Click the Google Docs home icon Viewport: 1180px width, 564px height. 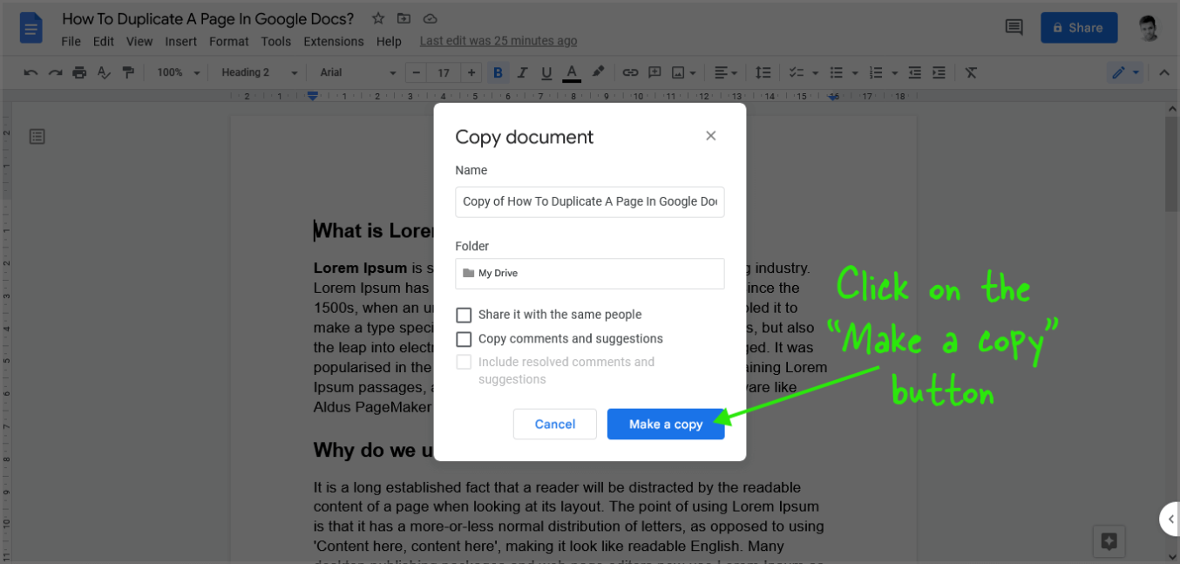click(x=31, y=28)
